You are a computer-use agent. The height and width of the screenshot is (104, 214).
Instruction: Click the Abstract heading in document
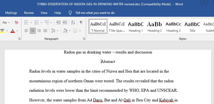click(108, 62)
